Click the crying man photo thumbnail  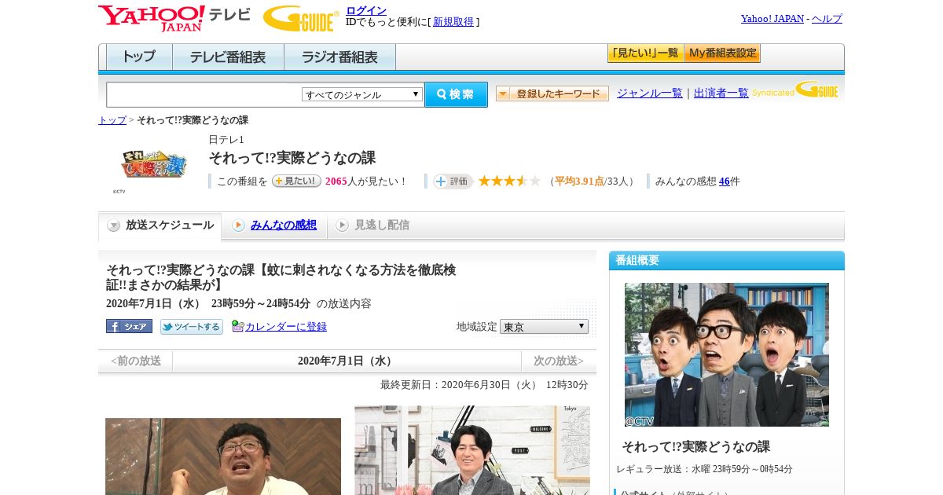(x=223, y=456)
